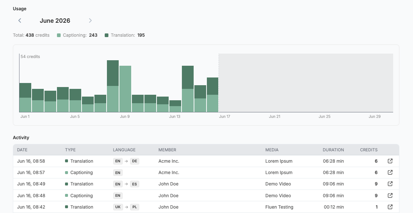The height and width of the screenshot is (213, 413).
Task: Click 'Jun 16, 08:49' date cell
Action: (x=31, y=184)
